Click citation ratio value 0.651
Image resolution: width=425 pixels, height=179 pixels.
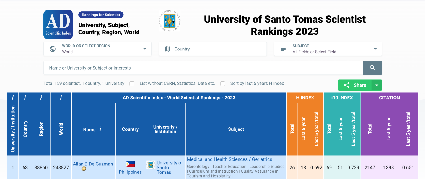pyautogui.click(x=408, y=167)
